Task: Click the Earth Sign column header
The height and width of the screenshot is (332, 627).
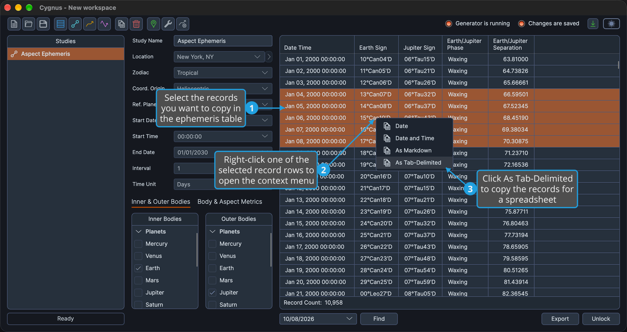Action: coord(377,45)
